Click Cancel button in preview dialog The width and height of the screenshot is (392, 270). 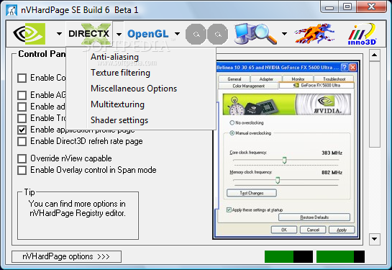pyautogui.click(x=313, y=230)
